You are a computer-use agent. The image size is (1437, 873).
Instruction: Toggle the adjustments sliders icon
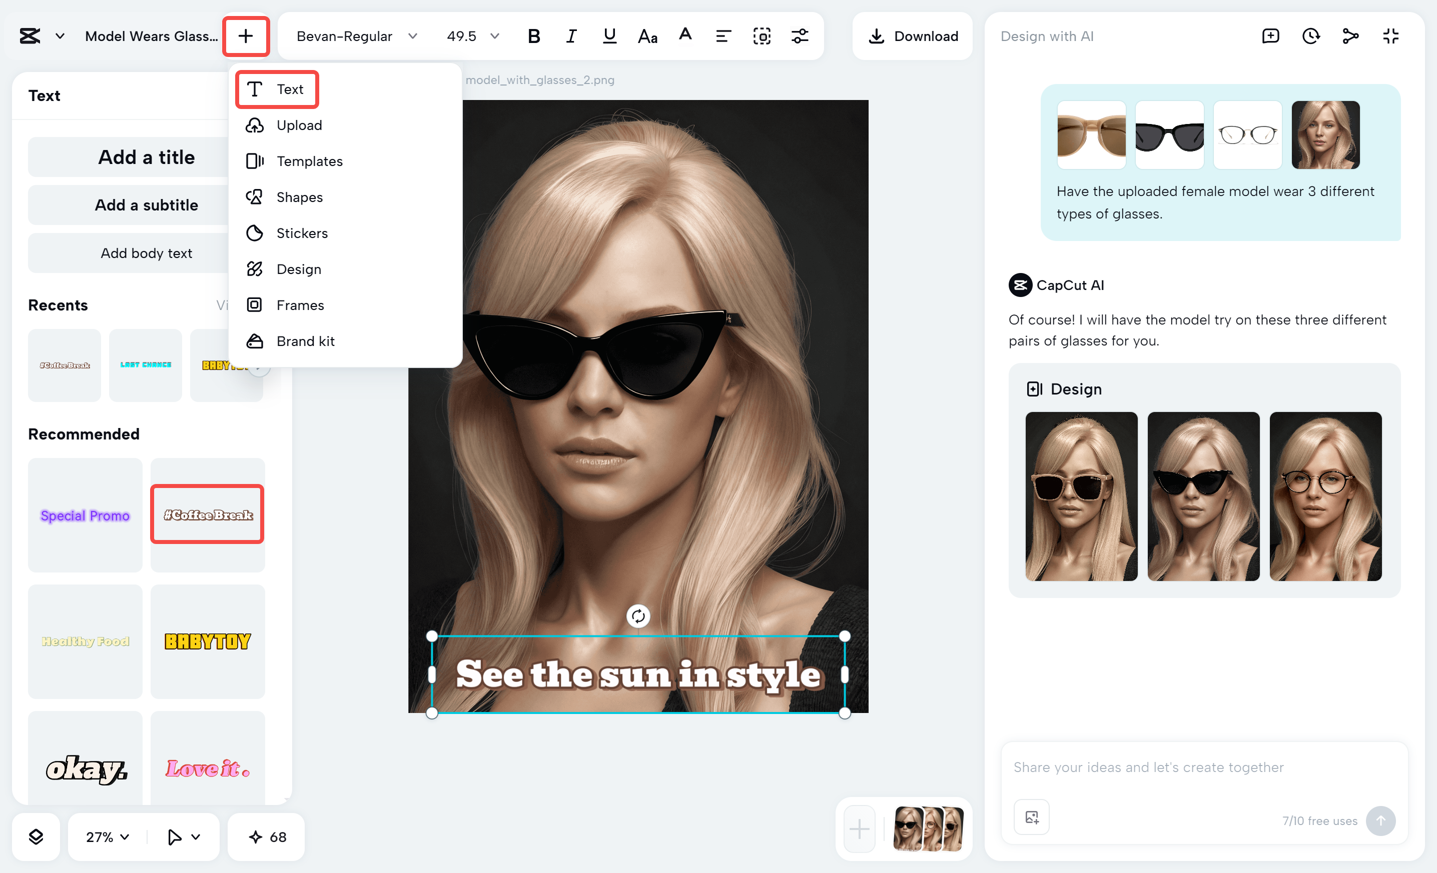coord(800,35)
